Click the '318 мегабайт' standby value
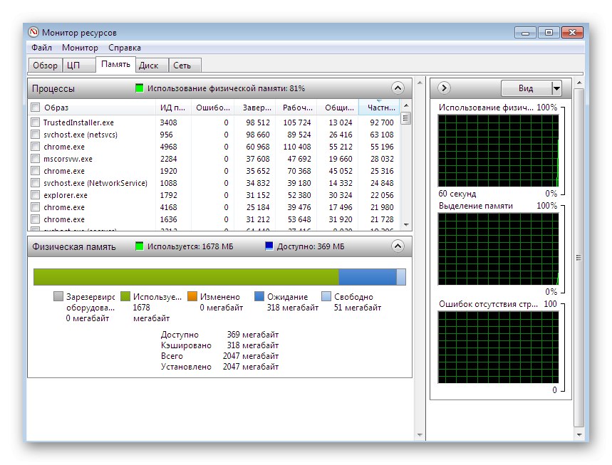 point(292,308)
